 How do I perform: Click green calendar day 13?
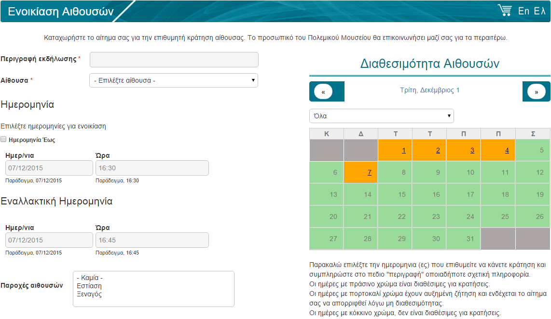327,194
